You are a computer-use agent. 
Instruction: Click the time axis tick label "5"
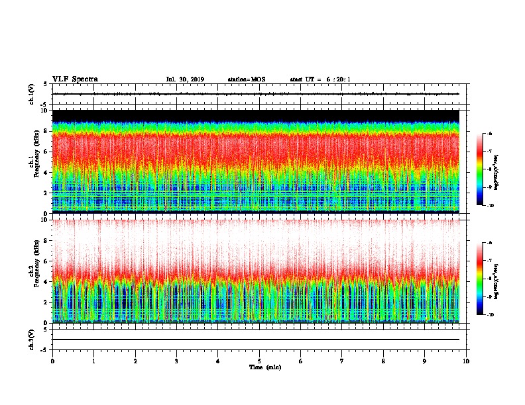tap(259, 361)
